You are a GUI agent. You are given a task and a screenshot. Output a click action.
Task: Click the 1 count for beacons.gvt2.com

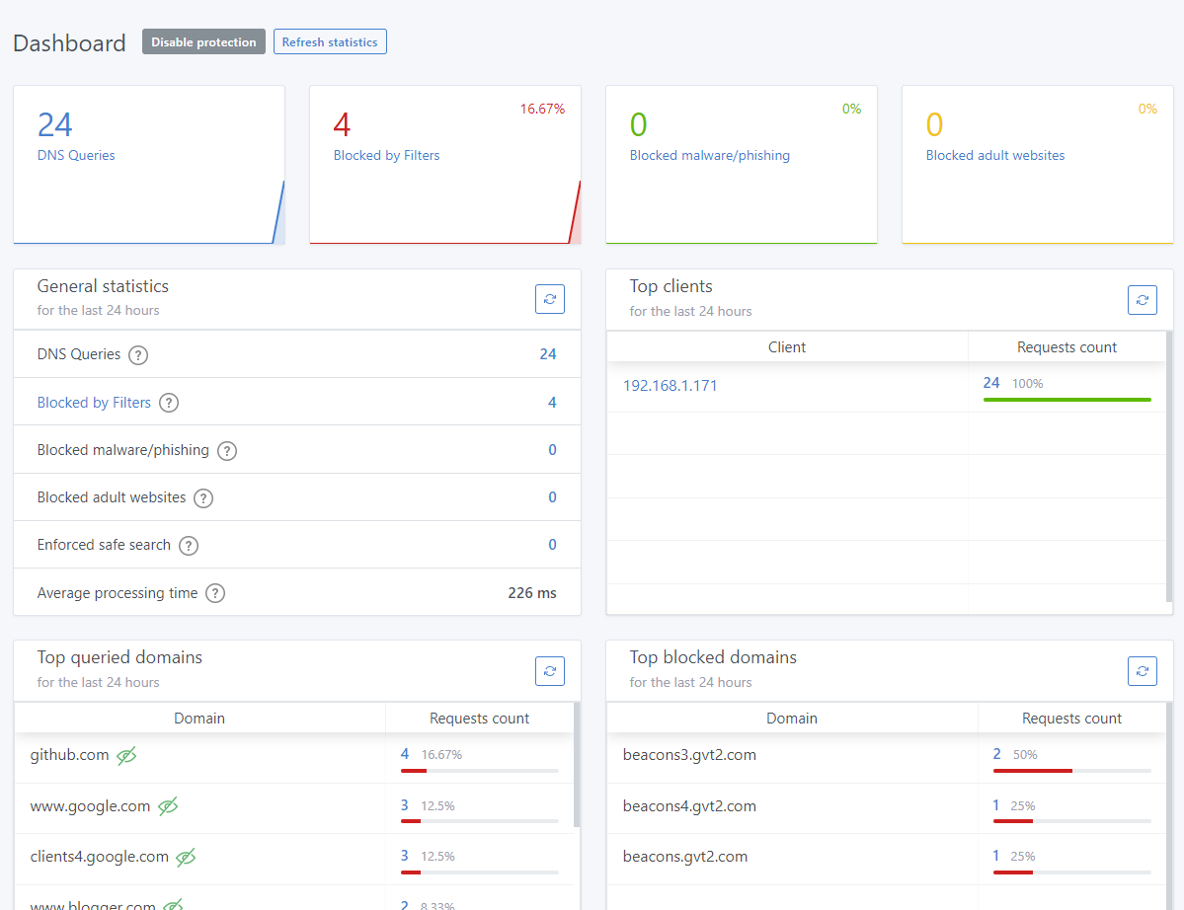click(x=996, y=857)
